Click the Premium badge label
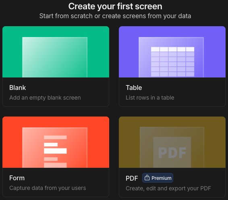This screenshot has width=228, height=200. (x=162, y=178)
